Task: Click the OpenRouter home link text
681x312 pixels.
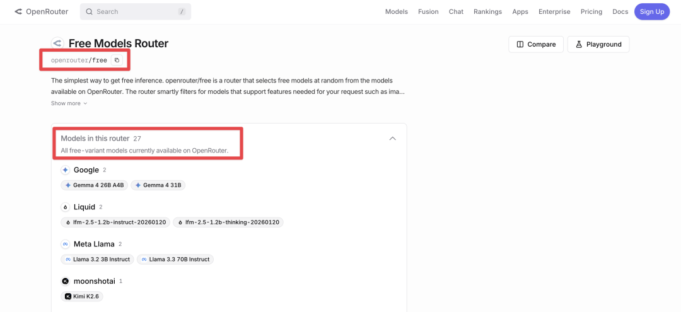Action: pyautogui.click(x=47, y=12)
